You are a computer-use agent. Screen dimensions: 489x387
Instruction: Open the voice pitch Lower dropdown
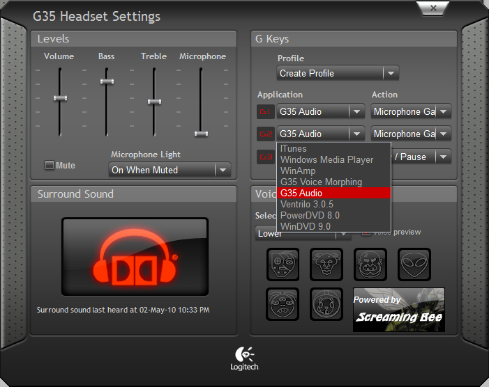coord(303,233)
